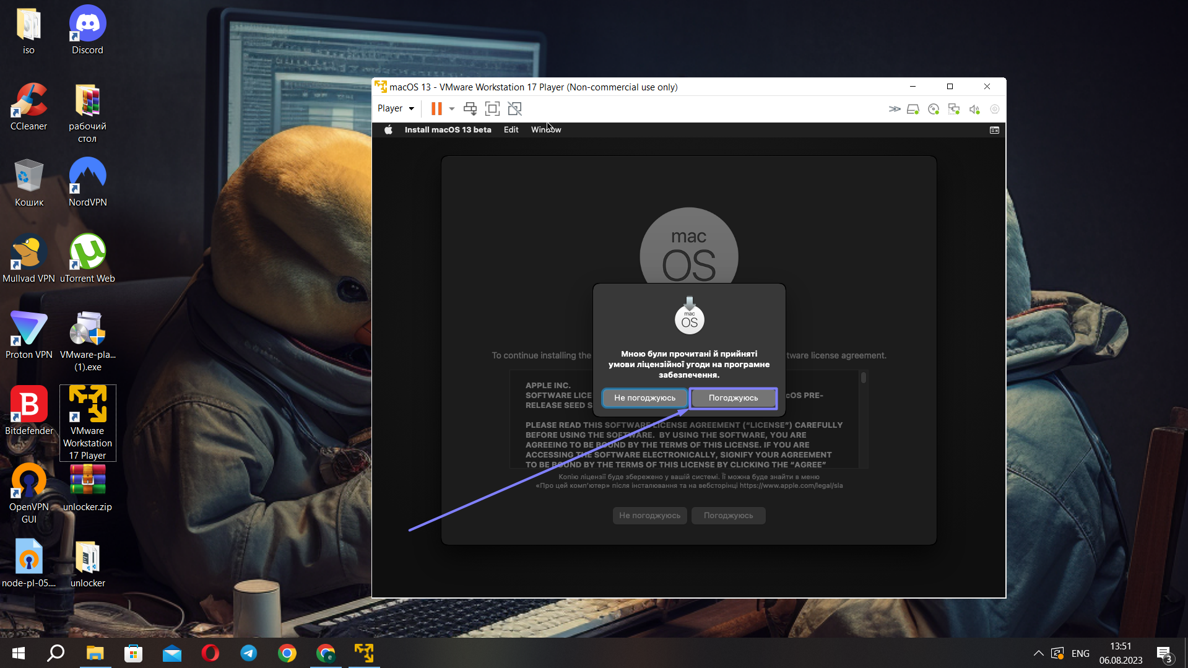1188x668 pixels.
Task: Open the iso folder on desktop
Action: click(x=28, y=31)
